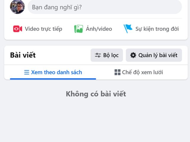Screen dimensions: 190x142
Task: Click the gear icon for managing posts
Action: [133, 55]
